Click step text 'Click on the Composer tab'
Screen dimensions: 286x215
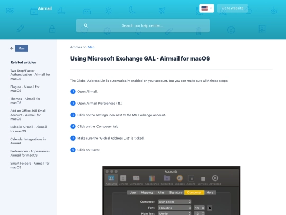coord(98,126)
